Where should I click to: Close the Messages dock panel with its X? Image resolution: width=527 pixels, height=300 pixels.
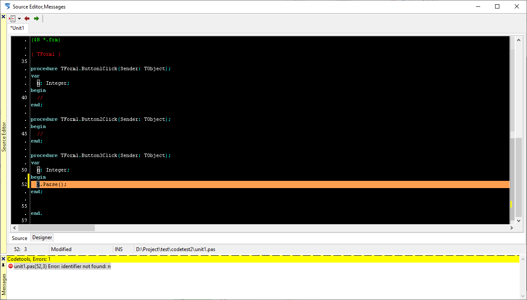click(x=3, y=259)
